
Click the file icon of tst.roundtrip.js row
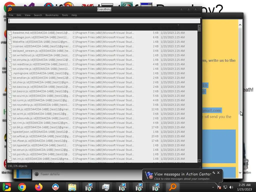(x=10, y=105)
